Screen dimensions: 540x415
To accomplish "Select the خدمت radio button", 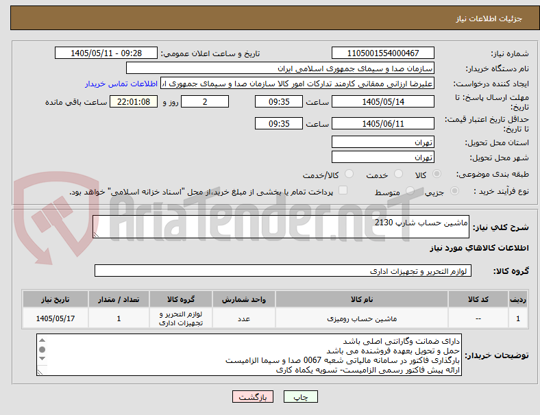I will (x=398, y=174).
